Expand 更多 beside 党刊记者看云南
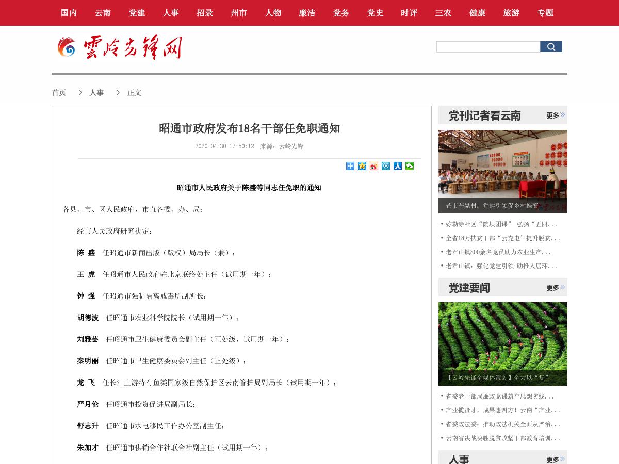This screenshot has width=619, height=464. [x=555, y=115]
